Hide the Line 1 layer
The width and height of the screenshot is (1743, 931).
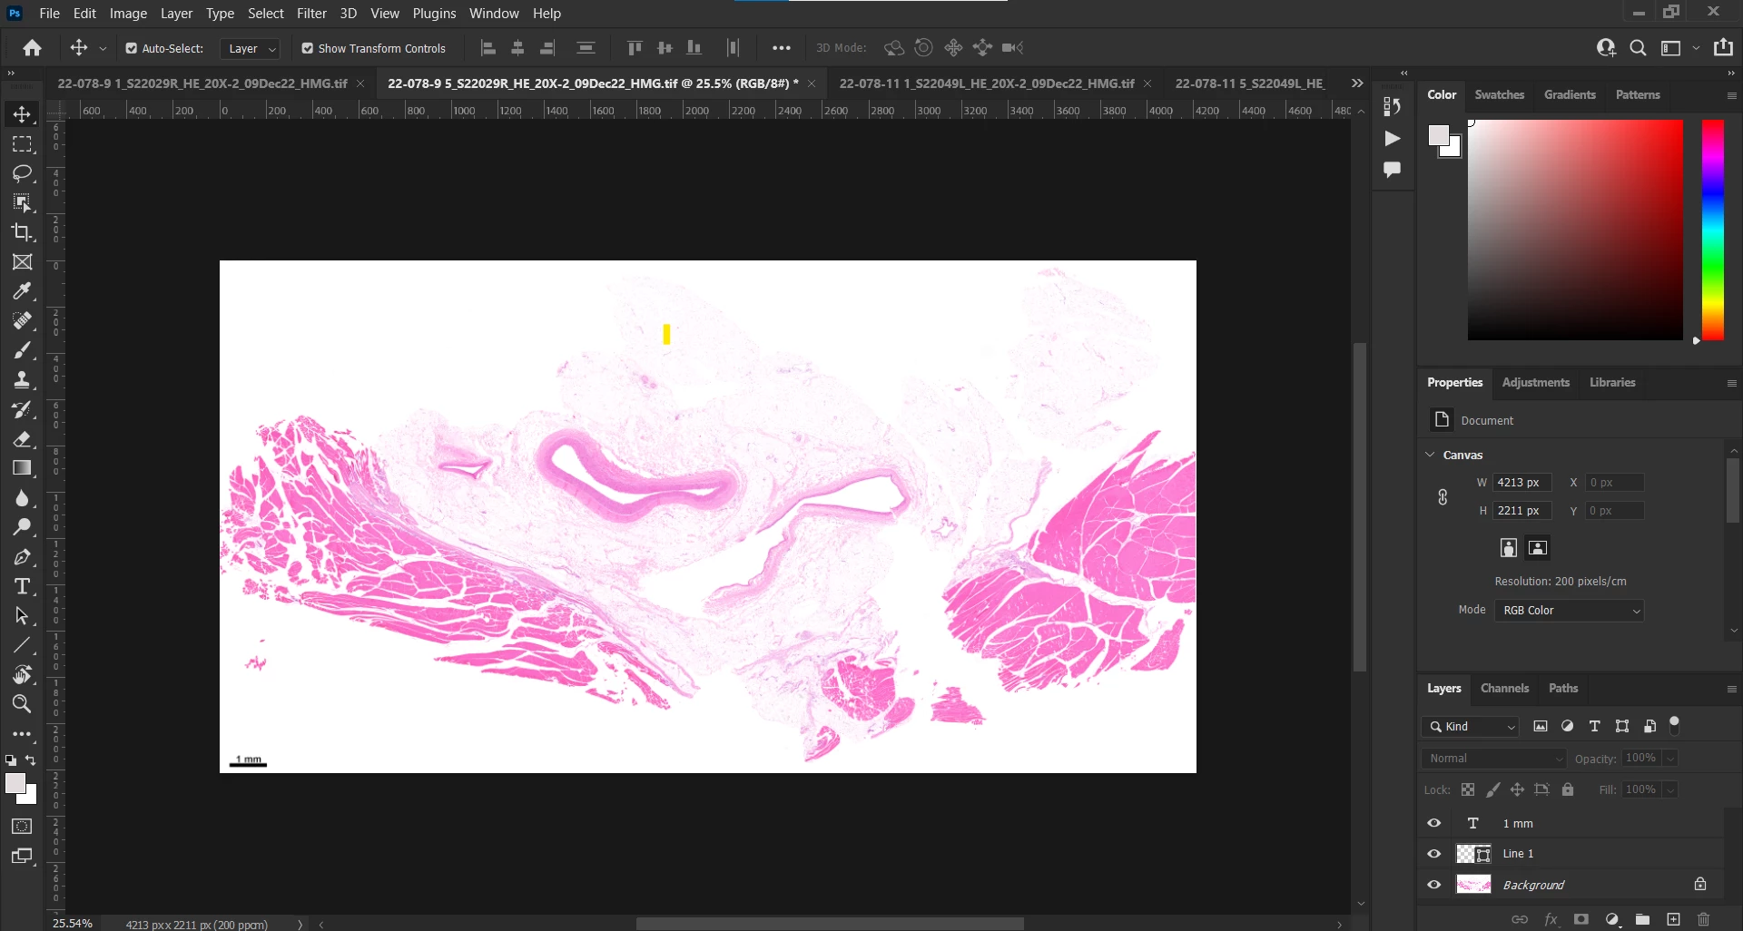[x=1434, y=854]
